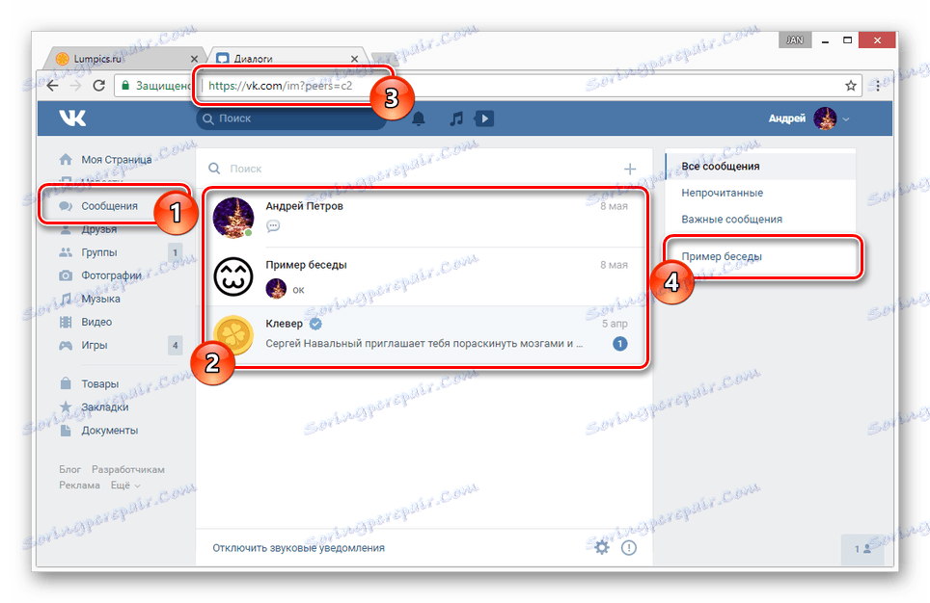
Task: Click the Клевер clover avatar
Action: 233,335
